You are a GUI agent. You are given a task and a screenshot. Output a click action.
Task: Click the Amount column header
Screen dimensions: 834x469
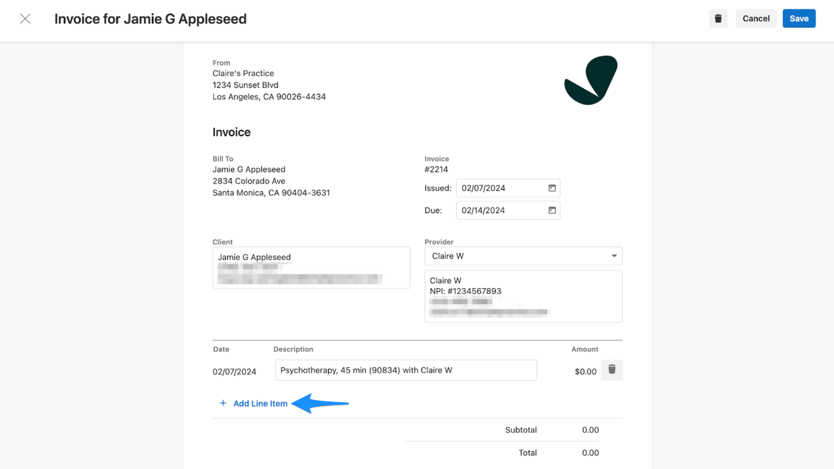click(x=585, y=349)
